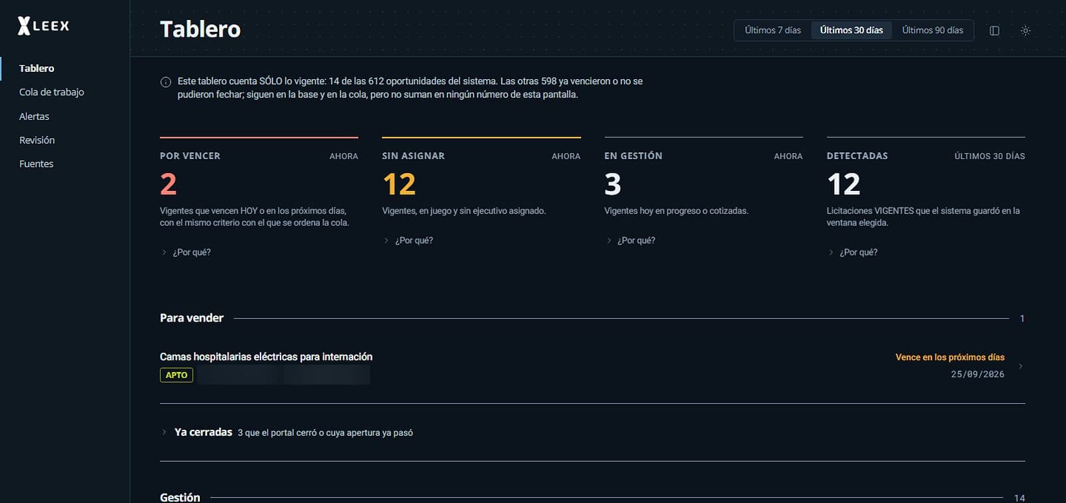
Task: Click 'Vence en los próximos días' label
Action: (x=949, y=357)
